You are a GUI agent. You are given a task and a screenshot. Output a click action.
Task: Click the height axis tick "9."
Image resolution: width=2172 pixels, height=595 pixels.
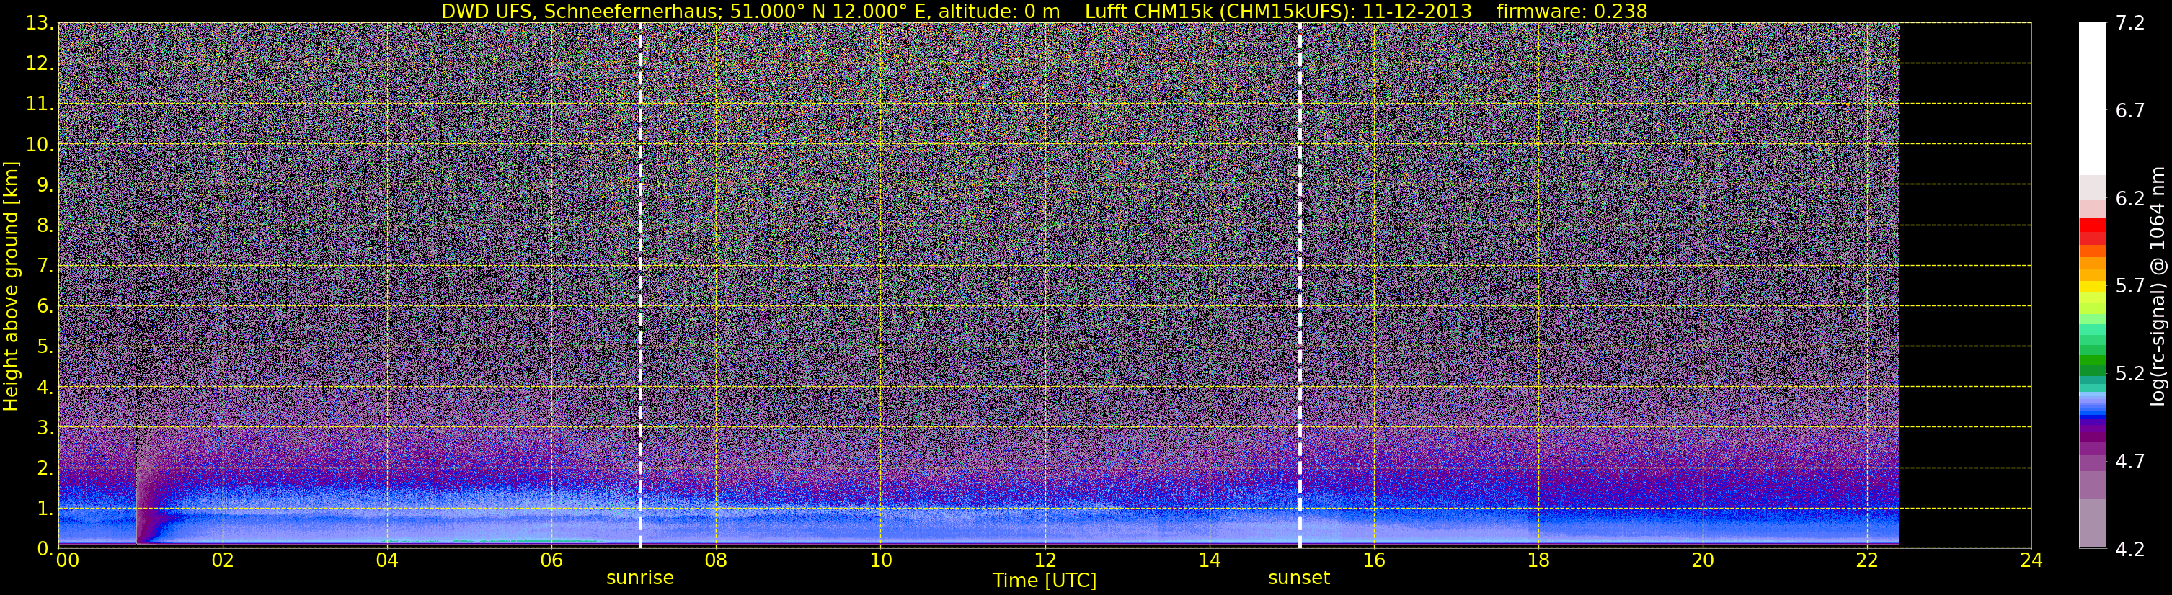pyautogui.click(x=45, y=184)
